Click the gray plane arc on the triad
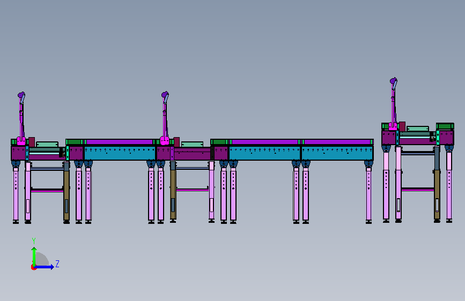Image resolution: width=465 pixels, height=301 pixels. [42, 259]
